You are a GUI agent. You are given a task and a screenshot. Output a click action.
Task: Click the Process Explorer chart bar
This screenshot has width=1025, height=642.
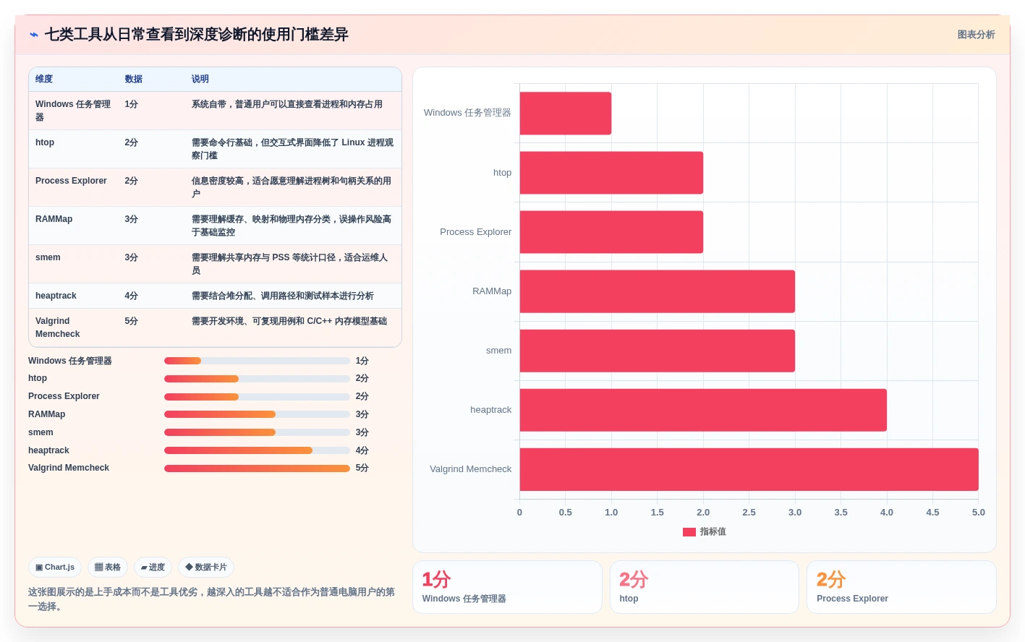tap(611, 232)
